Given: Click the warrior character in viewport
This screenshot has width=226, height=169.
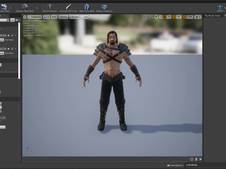Looking at the screenshot, I should [112, 81].
